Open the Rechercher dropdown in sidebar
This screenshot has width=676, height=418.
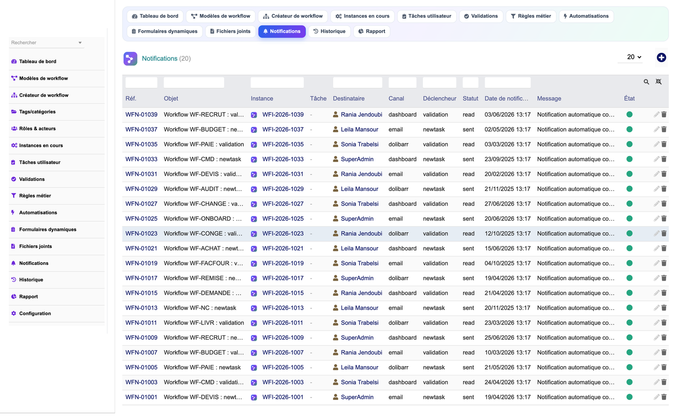coord(46,43)
